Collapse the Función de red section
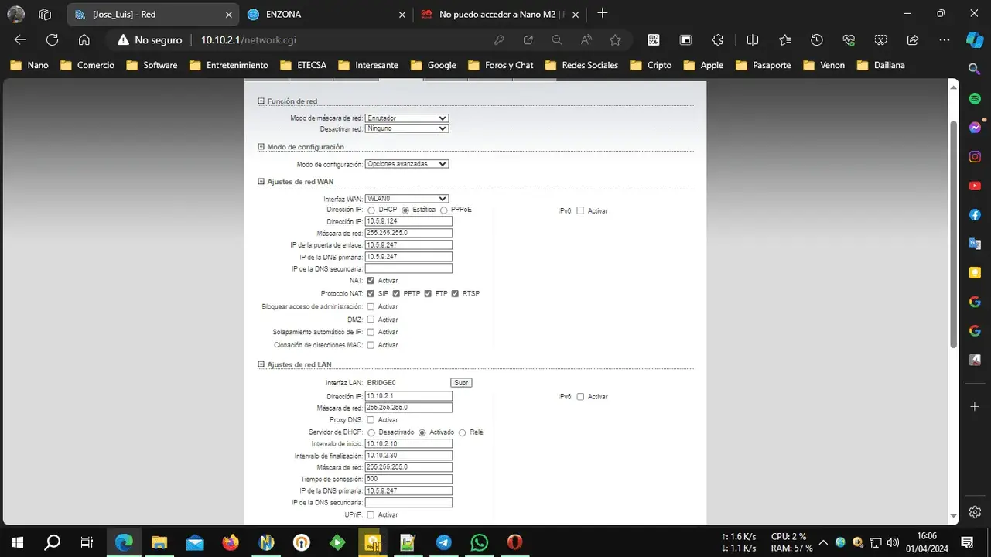The image size is (991, 557). click(261, 101)
